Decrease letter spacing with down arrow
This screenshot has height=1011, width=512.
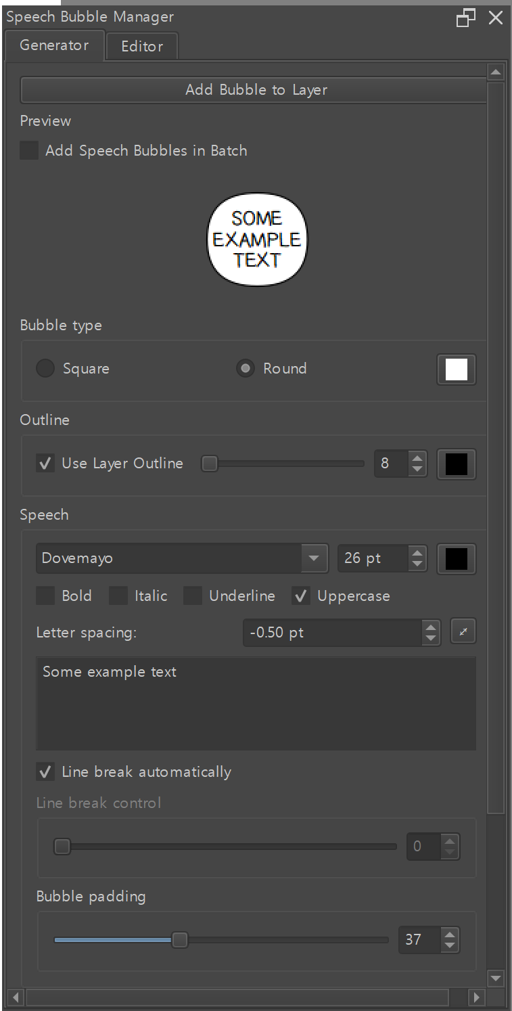point(431,638)
